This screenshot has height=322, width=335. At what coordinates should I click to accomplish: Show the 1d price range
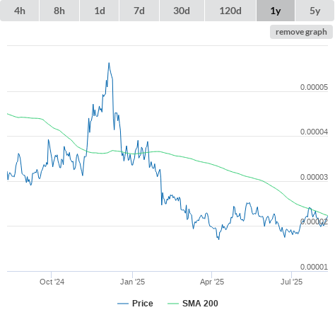100,11
